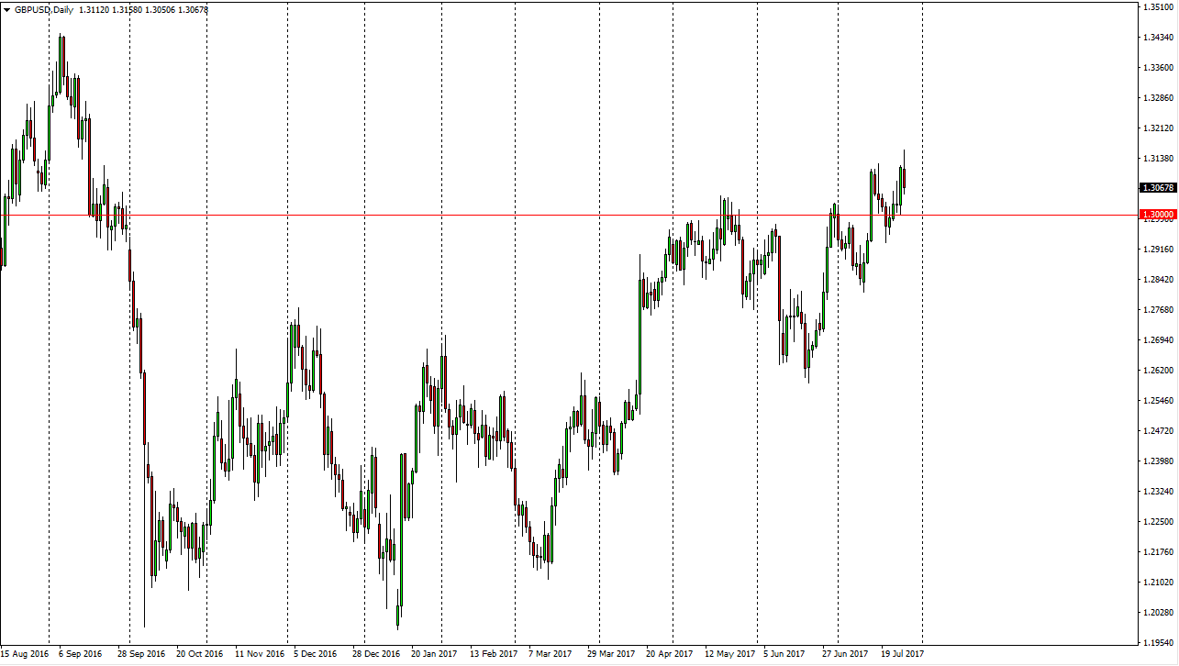Click the red 1.30000 price tag
Image resolution: width=1179 pixels, height=666 pixels.
tap(1158, 215)
